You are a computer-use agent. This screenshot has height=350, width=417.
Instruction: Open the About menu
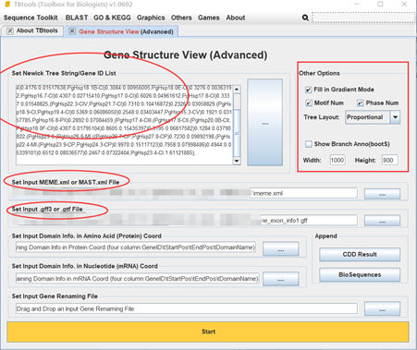click(x=236, y=18)
